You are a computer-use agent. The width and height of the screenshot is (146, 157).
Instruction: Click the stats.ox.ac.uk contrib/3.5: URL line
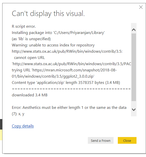click(x=67, y=51)
